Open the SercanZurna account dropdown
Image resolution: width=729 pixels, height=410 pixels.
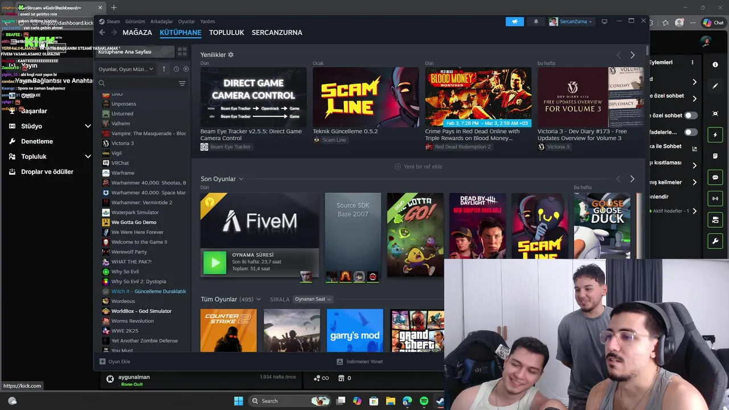571,22
